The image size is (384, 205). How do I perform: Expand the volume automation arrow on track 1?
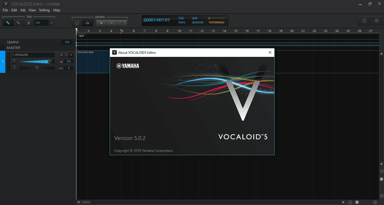(x=14, y=61)
